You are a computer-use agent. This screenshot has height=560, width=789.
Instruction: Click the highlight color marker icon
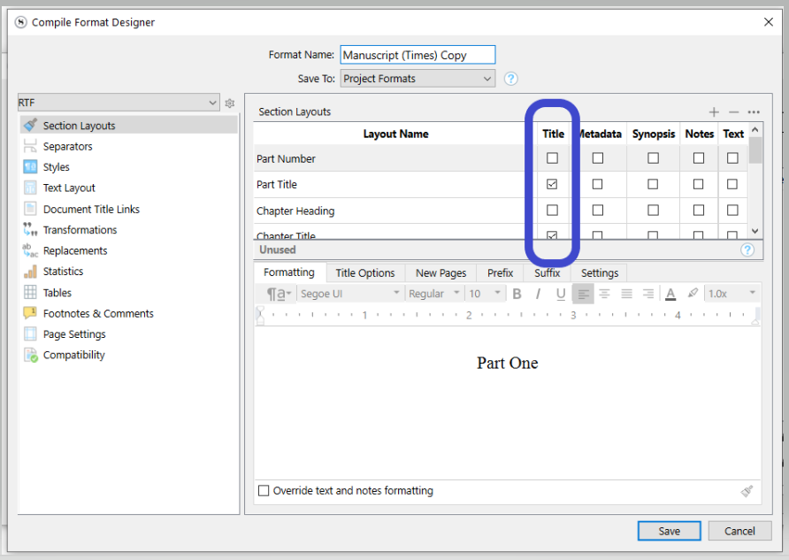tap(693, 293)
